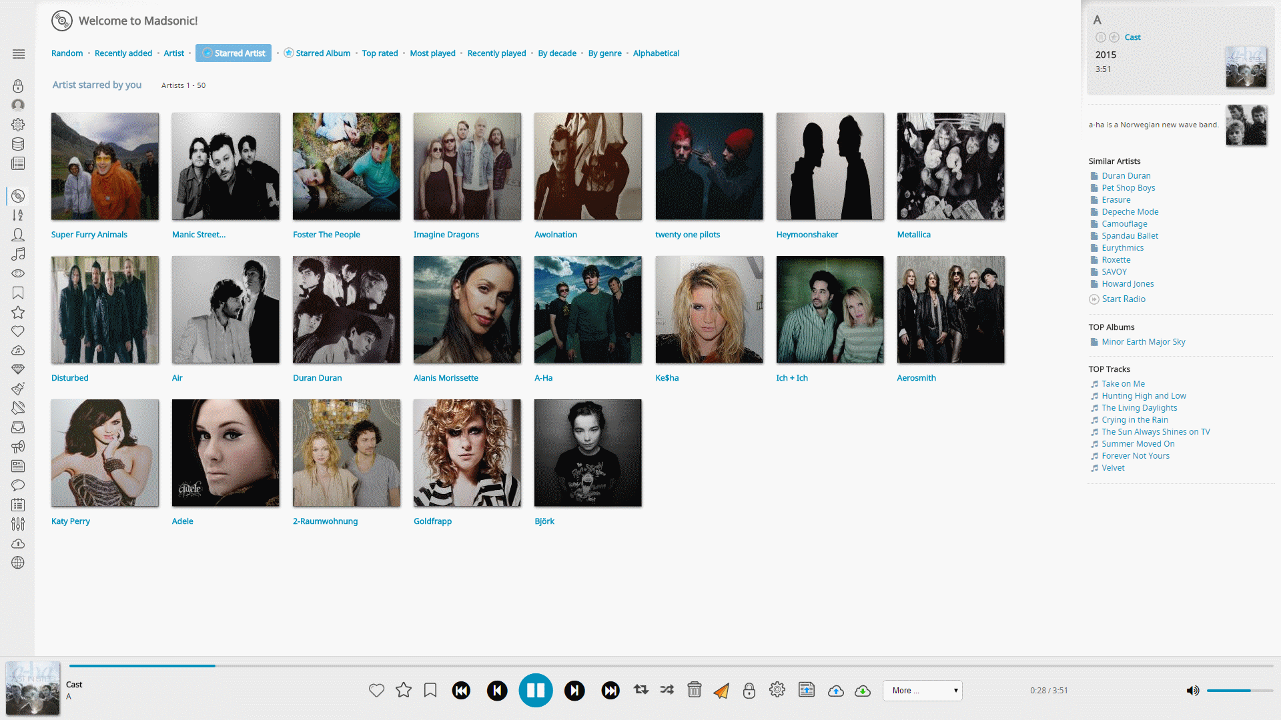The image size is (1281, 720).
Task: Open the Metallica artist name link
Action: pyautogui.click(x=913, y=235)
